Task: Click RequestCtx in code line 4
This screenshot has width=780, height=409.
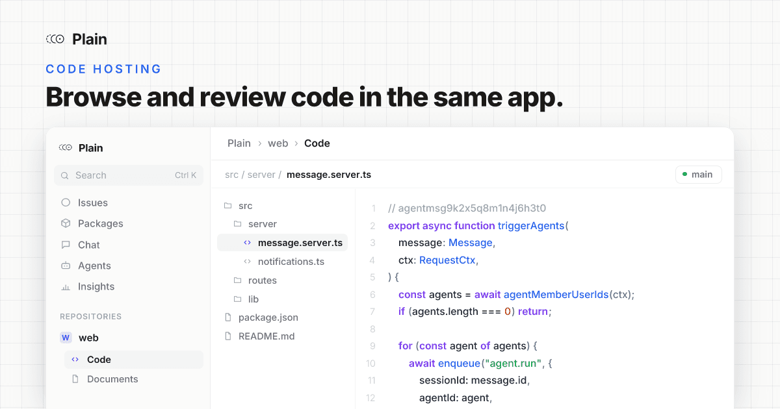Action: click(448, 260)
